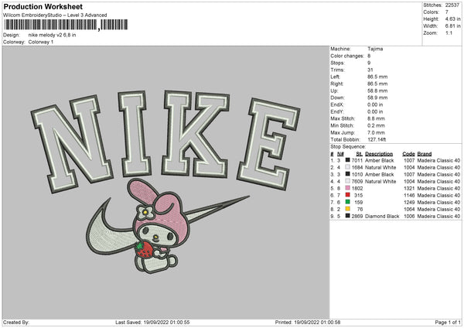Click the black swatch of the 1010-stitch Amber Black row

point(348,174)
